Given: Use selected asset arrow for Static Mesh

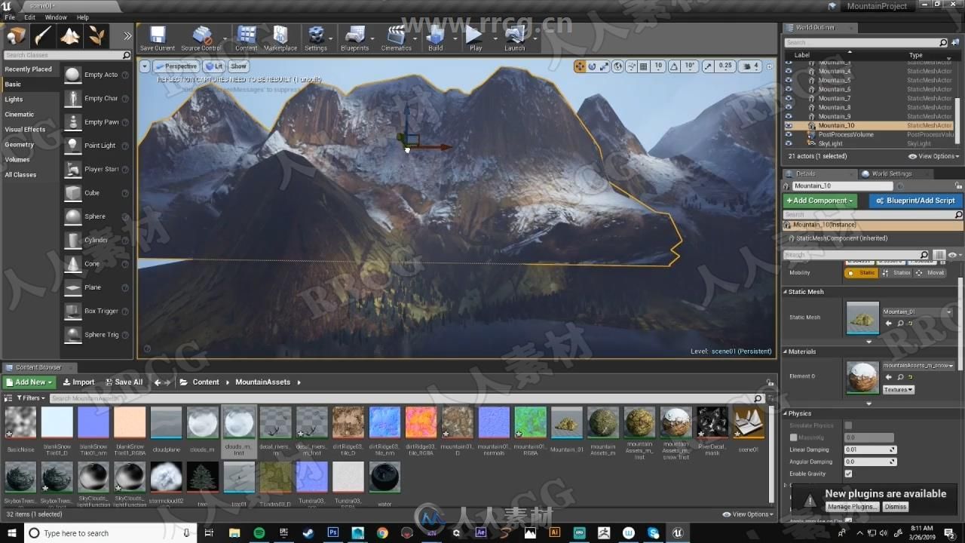Looking at the screenshot, I should click(x=888, y=323).
